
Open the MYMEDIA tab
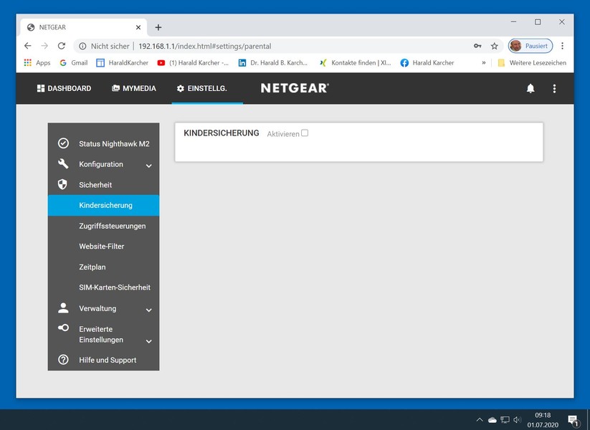coord(133,88)
